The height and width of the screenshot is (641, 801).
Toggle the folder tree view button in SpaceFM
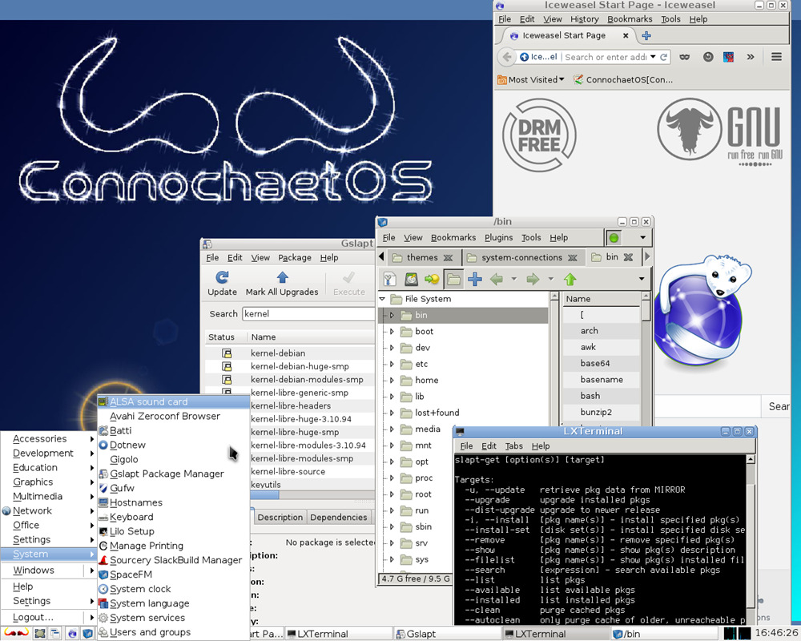click(x=453, y=279)
